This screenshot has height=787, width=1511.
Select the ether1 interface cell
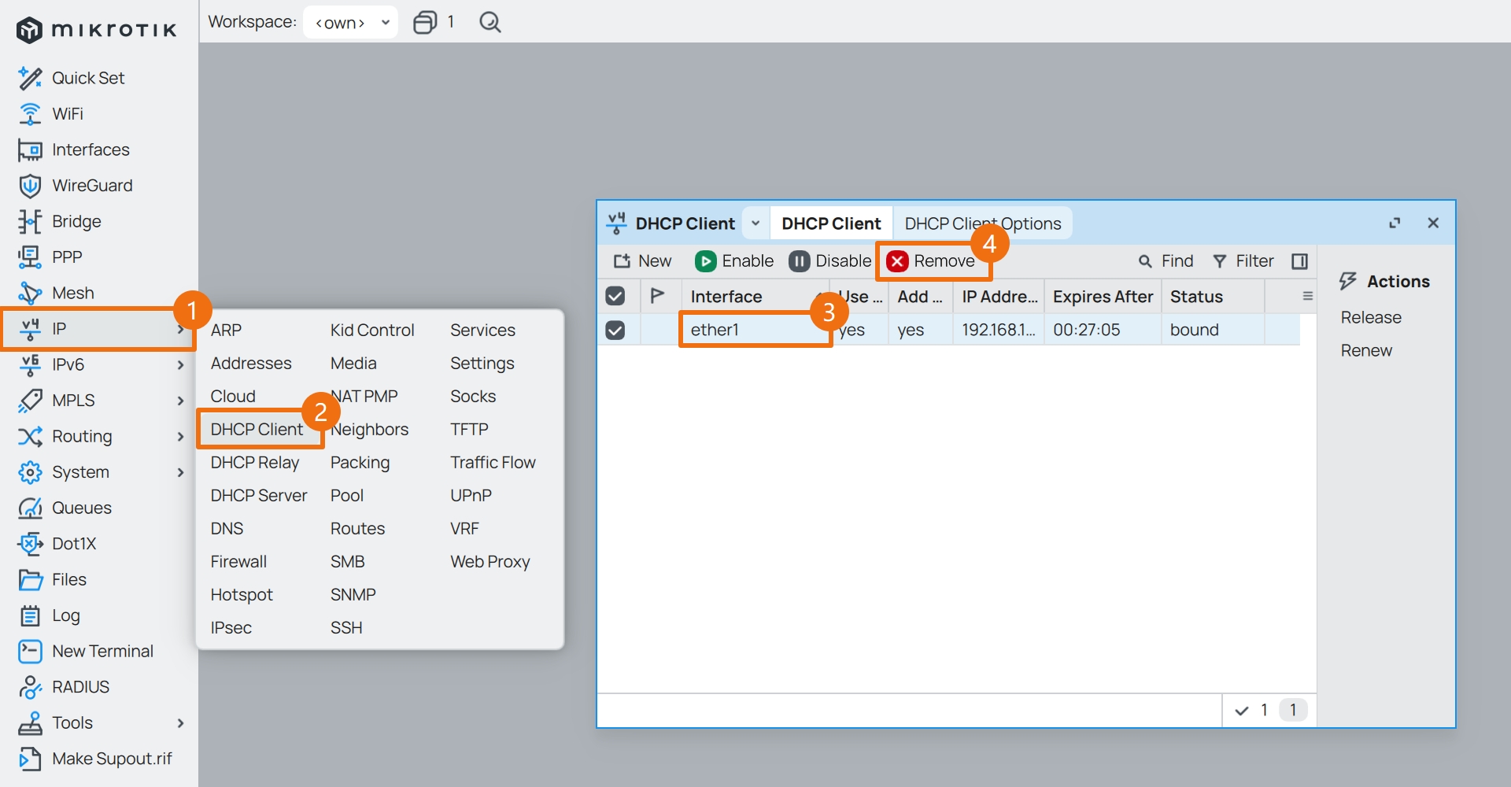tap(755, 330)
